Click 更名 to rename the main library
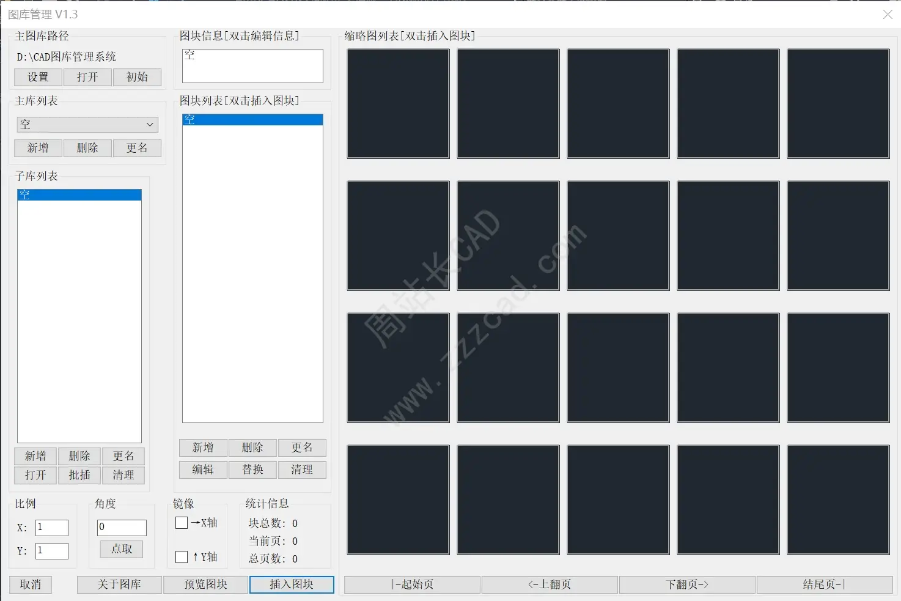Screen dimensions: 901x601 click(136, 147)
